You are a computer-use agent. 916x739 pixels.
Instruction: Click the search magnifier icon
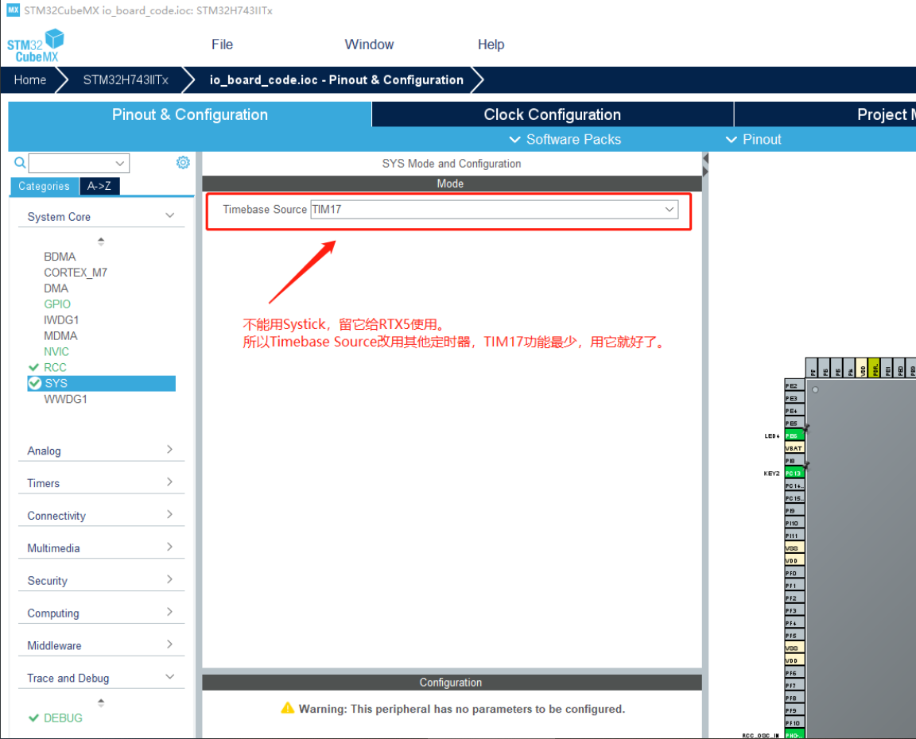[19, 162]
